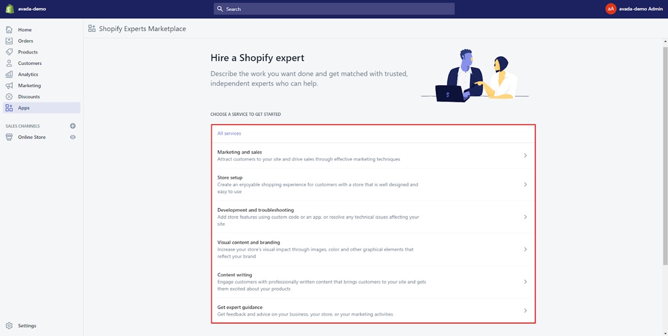The height and width of the screenshot is (336, 668).
Task: Click the Online Store storefront icon
Action: pyautogui.click(x=9, y=137)
